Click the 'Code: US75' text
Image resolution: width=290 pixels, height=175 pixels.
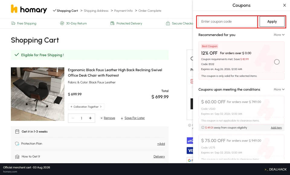208,147
